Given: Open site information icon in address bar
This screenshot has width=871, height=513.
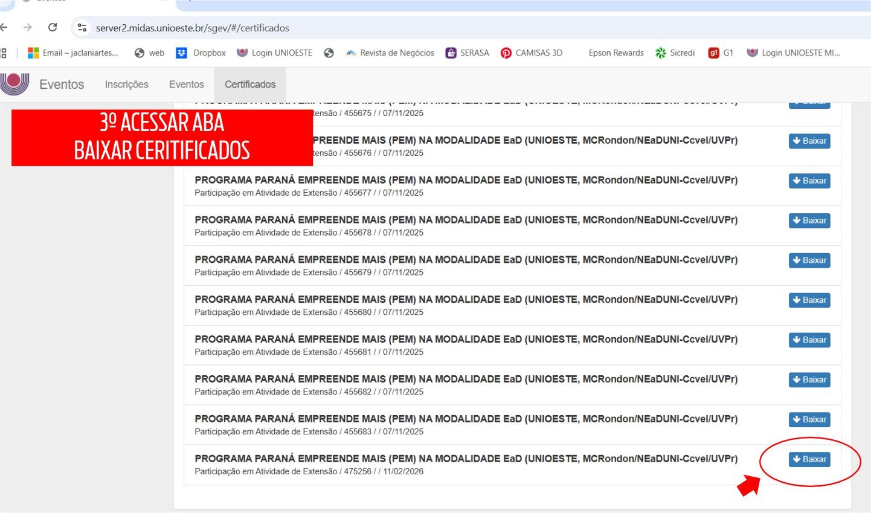Looking at the screenshot, I should (x=82, y=28).
